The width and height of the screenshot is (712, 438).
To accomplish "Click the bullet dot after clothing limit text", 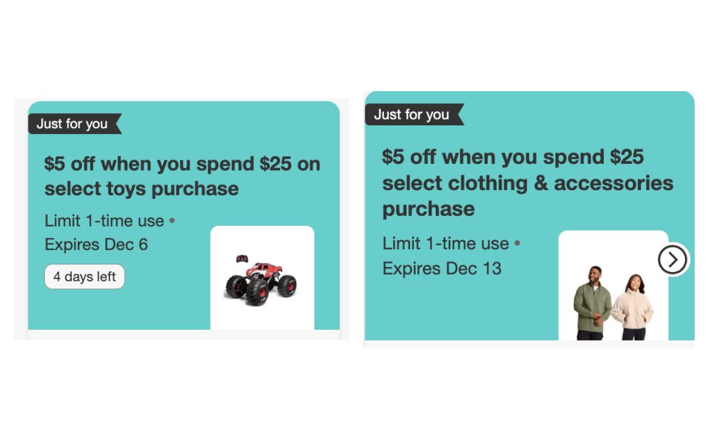I will coord(517,244).
